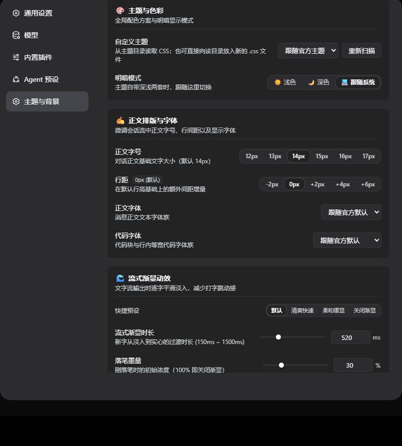Select 跟随系统 appearance mode
402x446 pixels.
pyautogui.click(x=358, y=82)
